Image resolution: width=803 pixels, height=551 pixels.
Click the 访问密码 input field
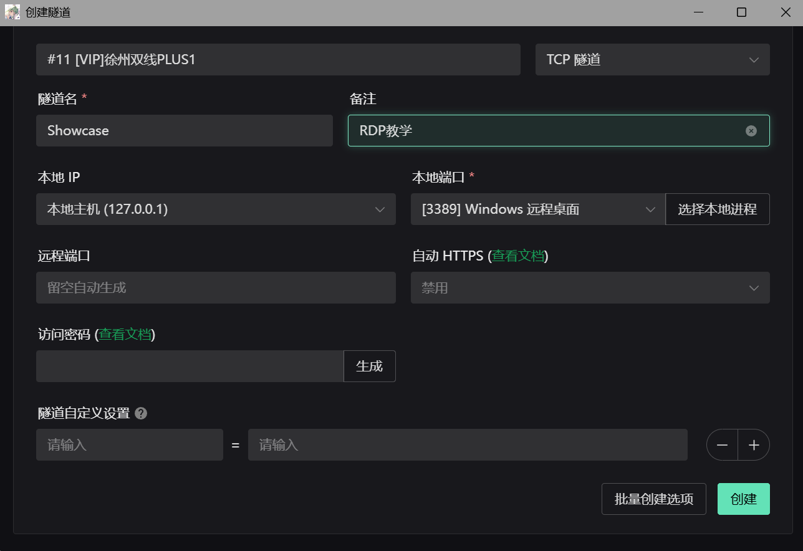click(x=190, y=367)
